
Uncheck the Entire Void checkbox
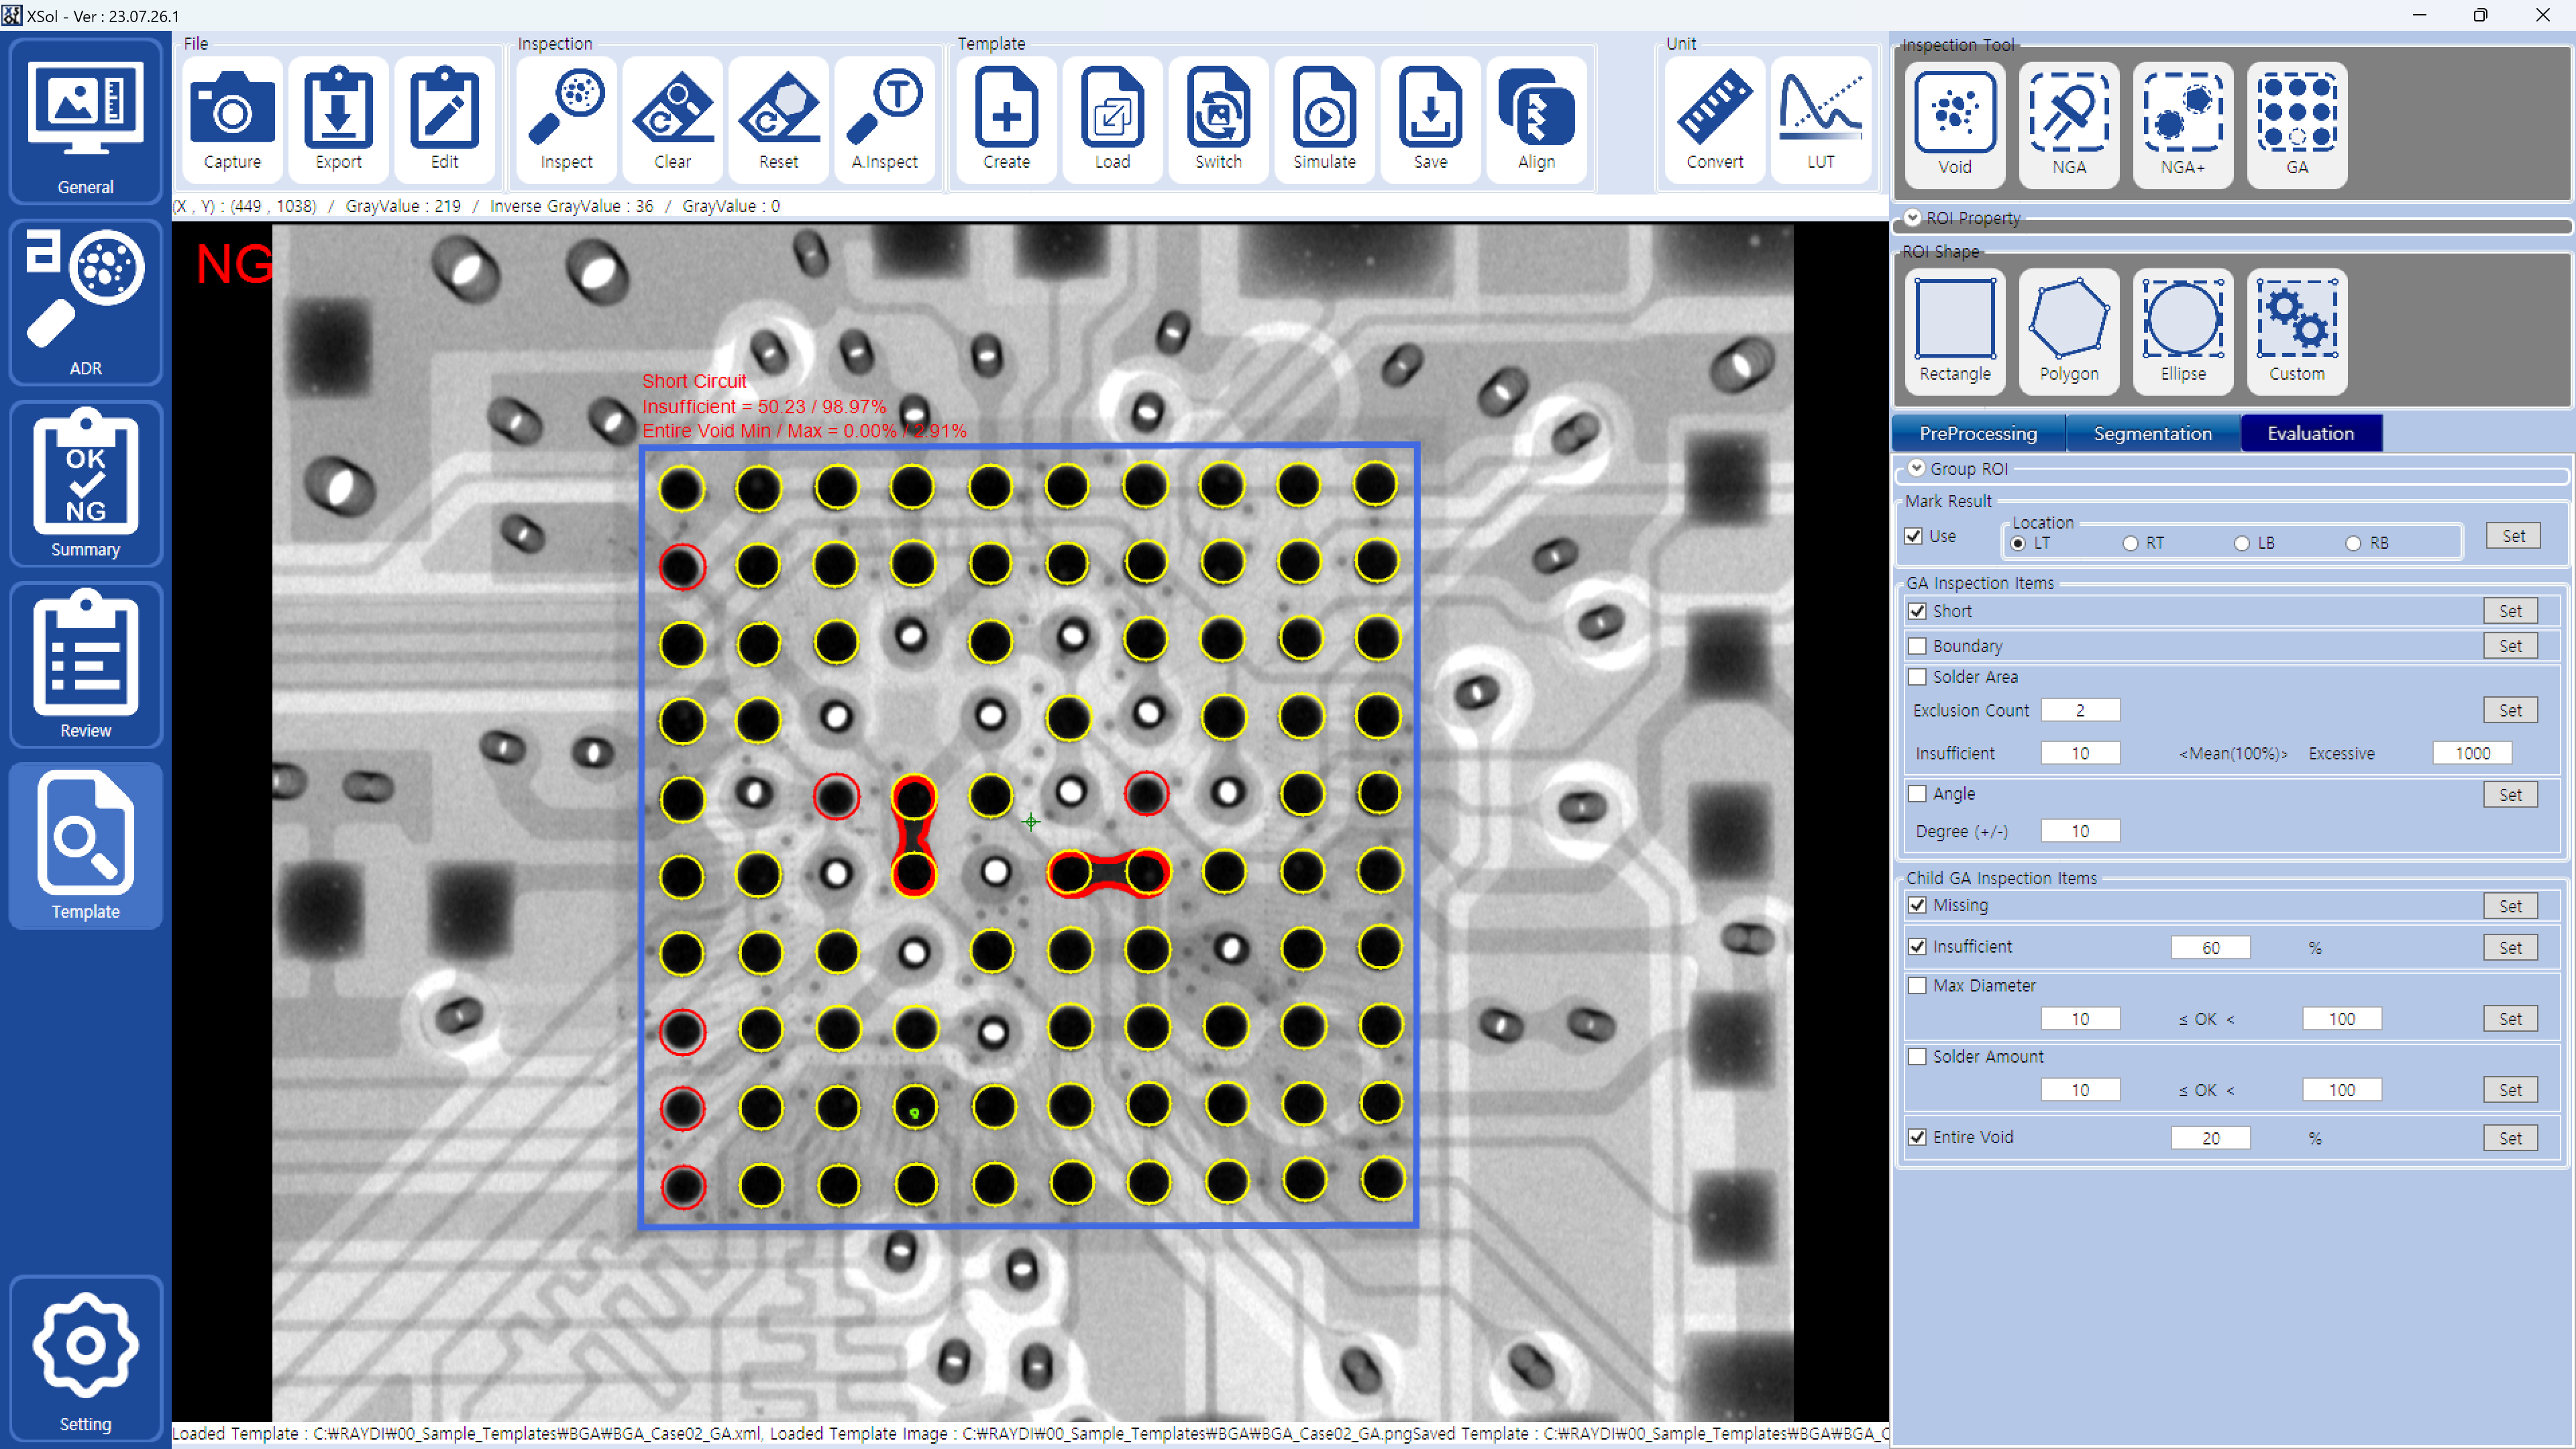1917,1137
